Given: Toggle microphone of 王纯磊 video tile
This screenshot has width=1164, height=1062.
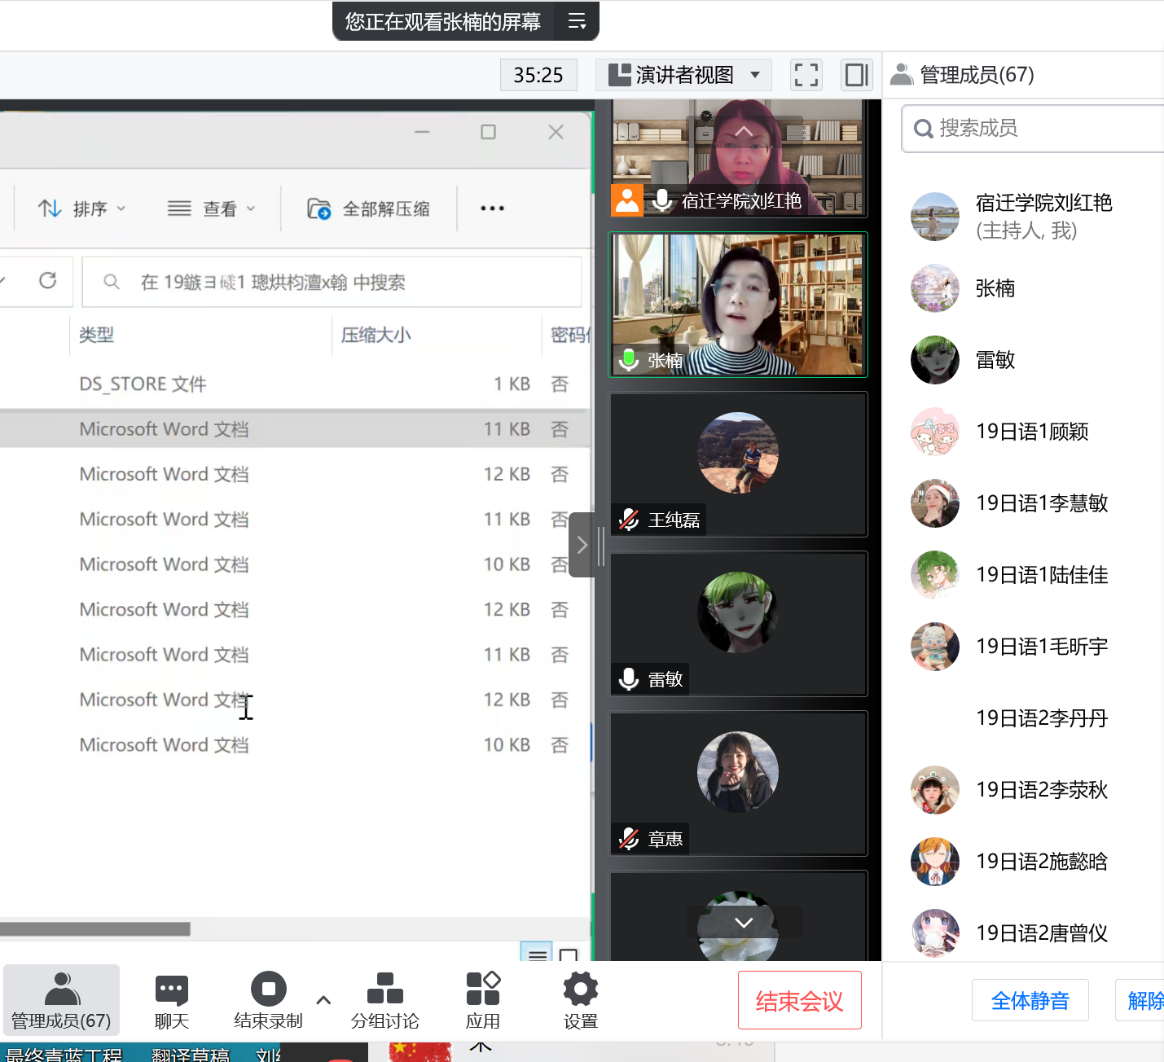Looking at the screenshot, I should click(629, 520).
